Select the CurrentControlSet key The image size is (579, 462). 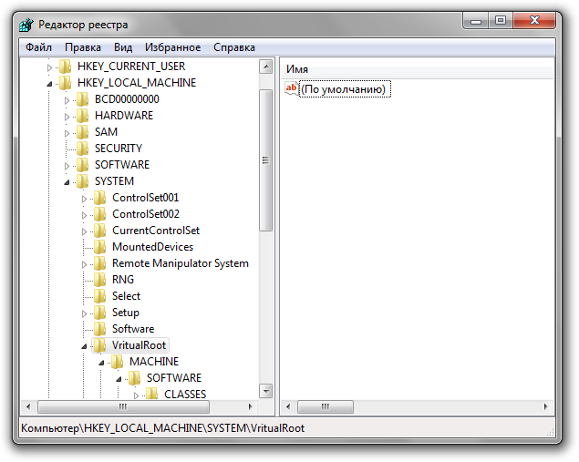(155, 231)
